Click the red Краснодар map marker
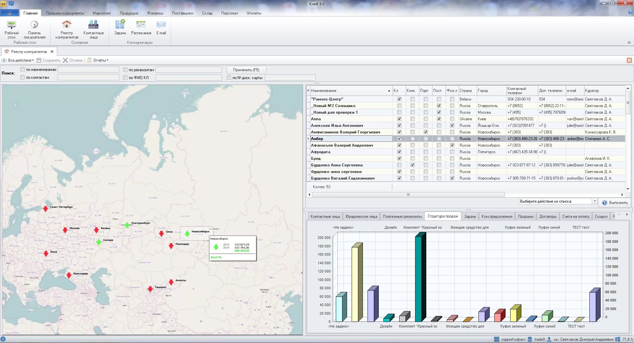Viewport: 634px width, 343px height. coord(69,275)
